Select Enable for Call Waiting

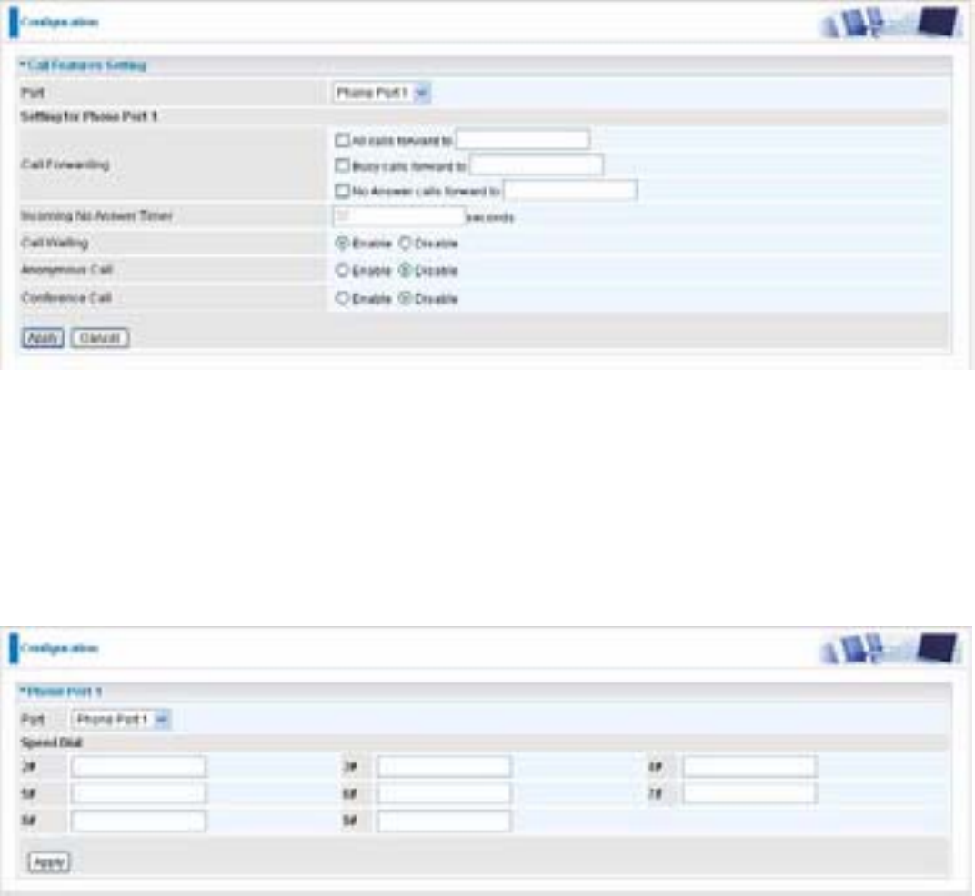pos(341,243)
